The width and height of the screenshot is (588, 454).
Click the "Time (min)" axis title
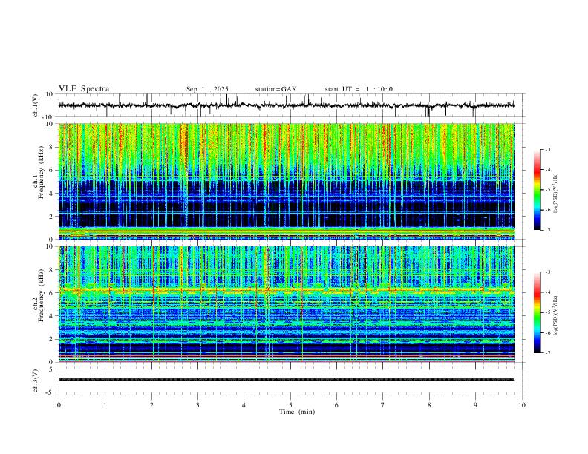pos(297,412)
